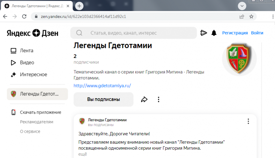Select the Легенды Гдетотамии browser tab
Screen dimensions: 275x158
[x=37, y=6]
